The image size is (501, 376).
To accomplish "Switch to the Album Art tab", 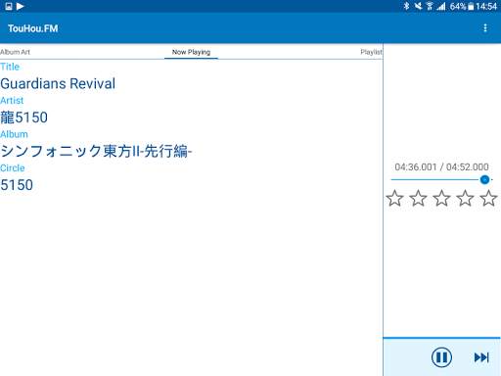I will coord(15,52).
